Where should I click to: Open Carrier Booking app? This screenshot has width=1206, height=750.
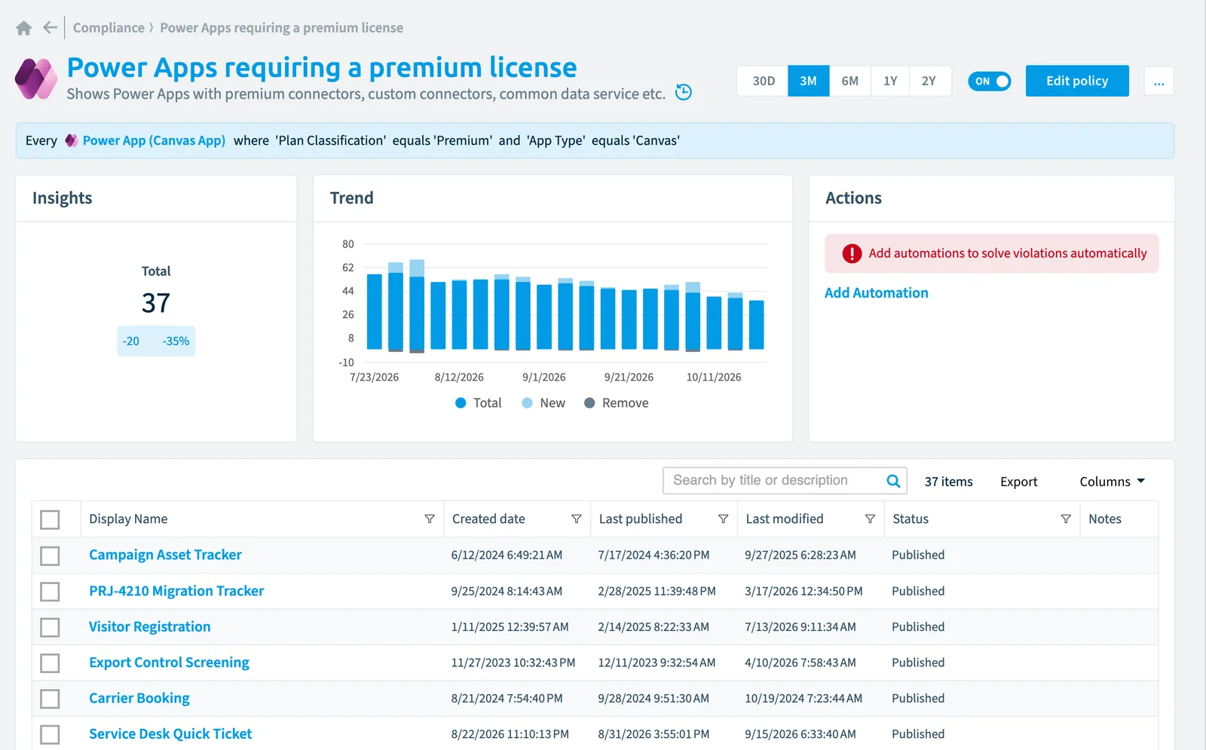139,698
